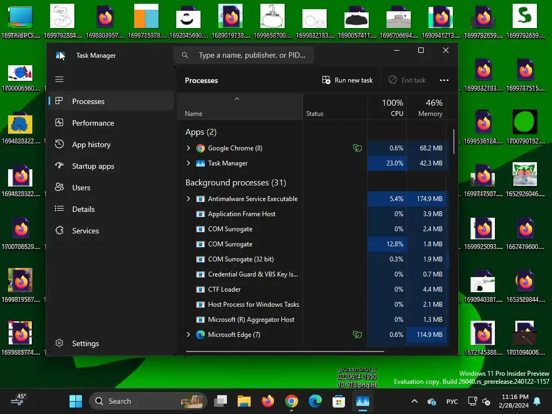Image resolution: width=552 pixels, height=414 pixels.
Task: Click Background processes (31) heading
Action: (x=236, y=183)
